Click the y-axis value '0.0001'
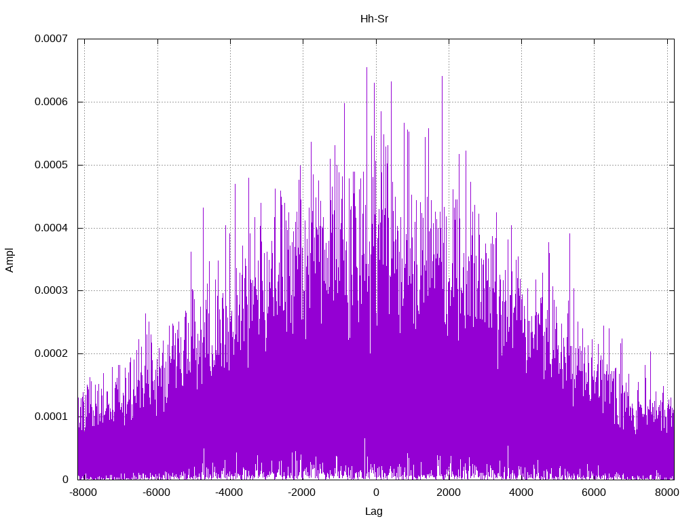The image size is (695, 521). click(x=52, y=417)
